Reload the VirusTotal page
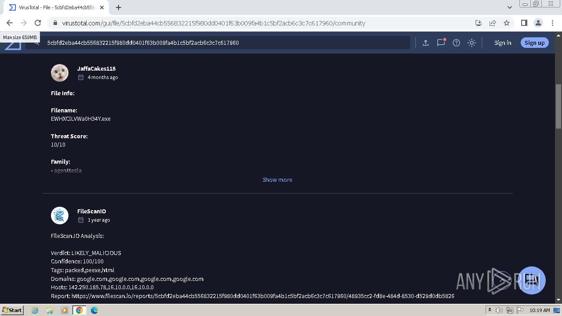This screenshot has height=316, width=562. tap(38, 23)
